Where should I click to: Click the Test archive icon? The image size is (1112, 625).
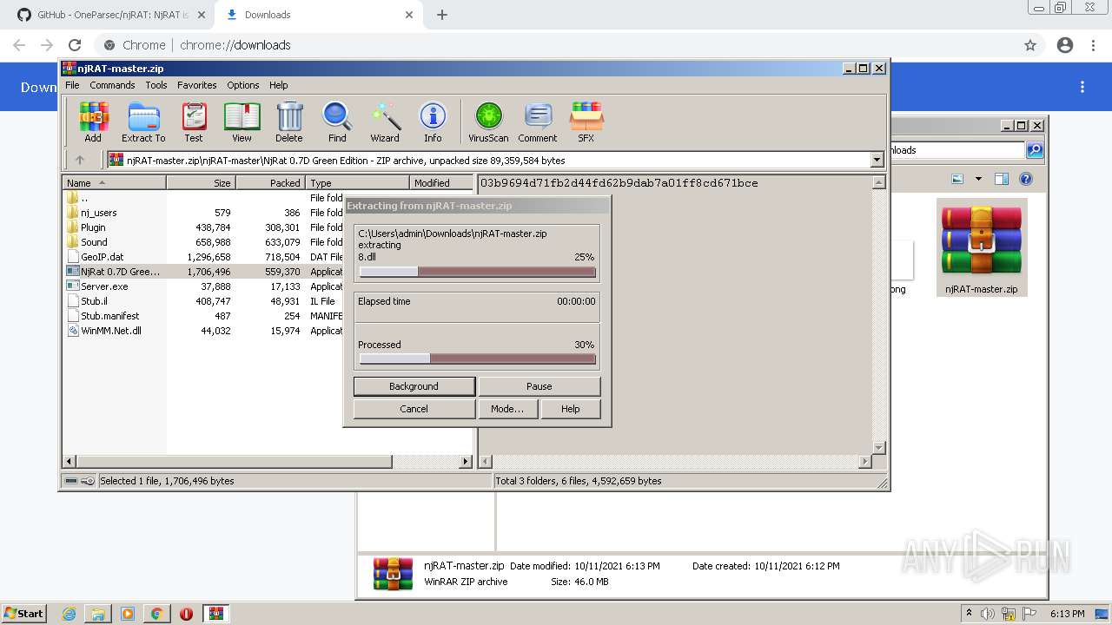[194, 122]
